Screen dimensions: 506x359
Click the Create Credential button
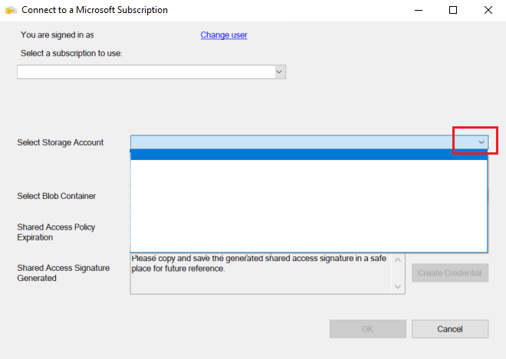pos(449,273)
